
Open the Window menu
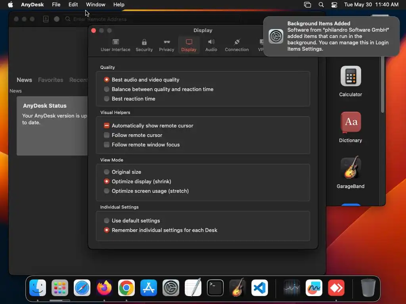[x=96, y=5]
